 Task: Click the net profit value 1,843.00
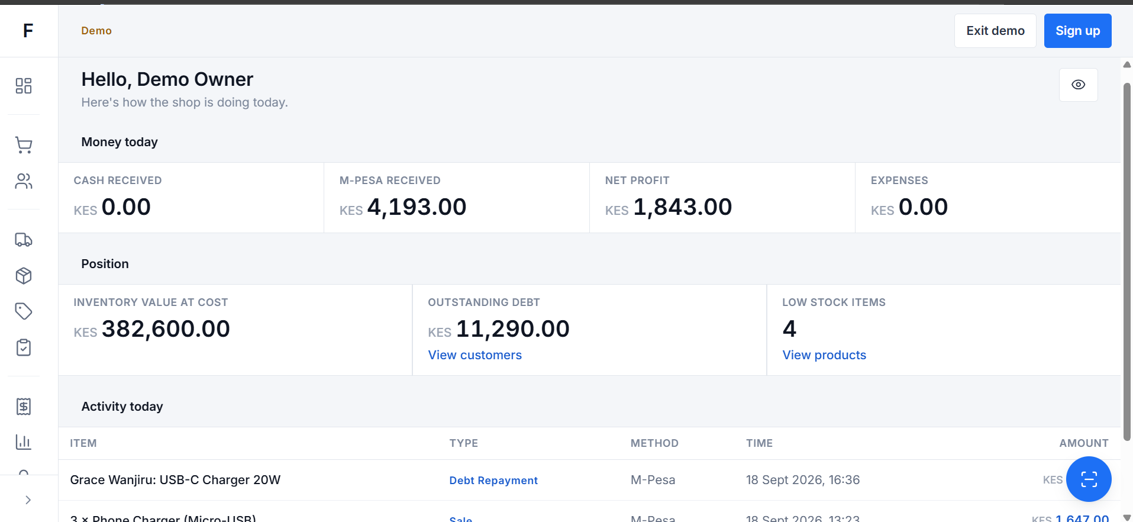(x=682, y=207)
